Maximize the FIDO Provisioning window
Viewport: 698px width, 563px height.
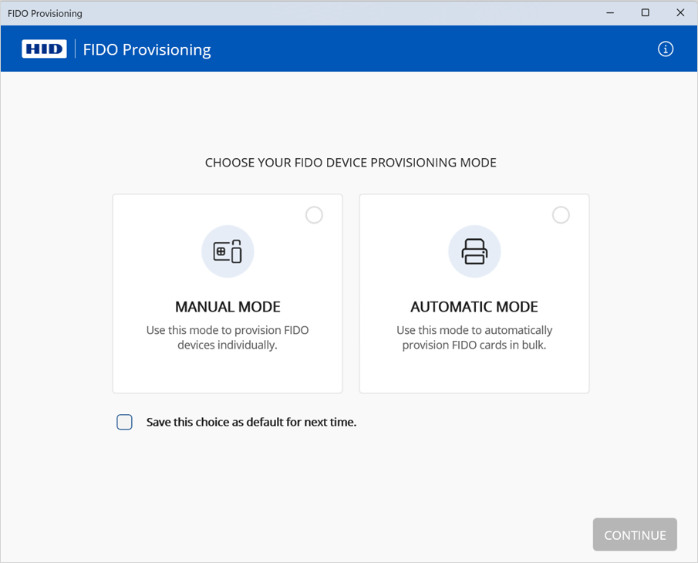[x=646, y=13]
